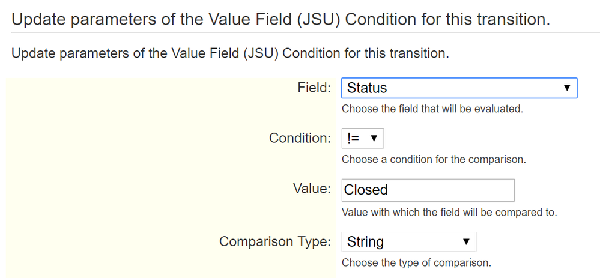The height and width of the screenshot is (278, 600).
Task: Click the 'Choose the type of comparison' hint
Action: pyautogui.click(x=416, y=263)
